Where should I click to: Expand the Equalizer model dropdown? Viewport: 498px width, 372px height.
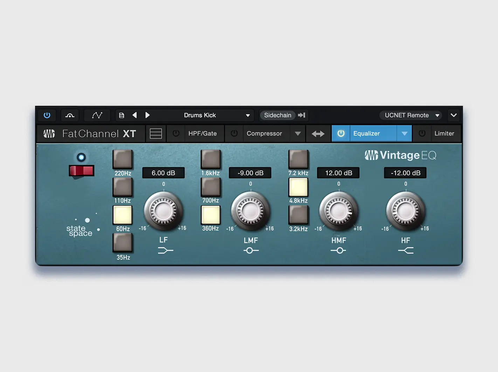pos(404,133)
